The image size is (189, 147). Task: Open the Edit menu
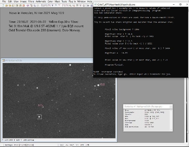pos(10,2)
